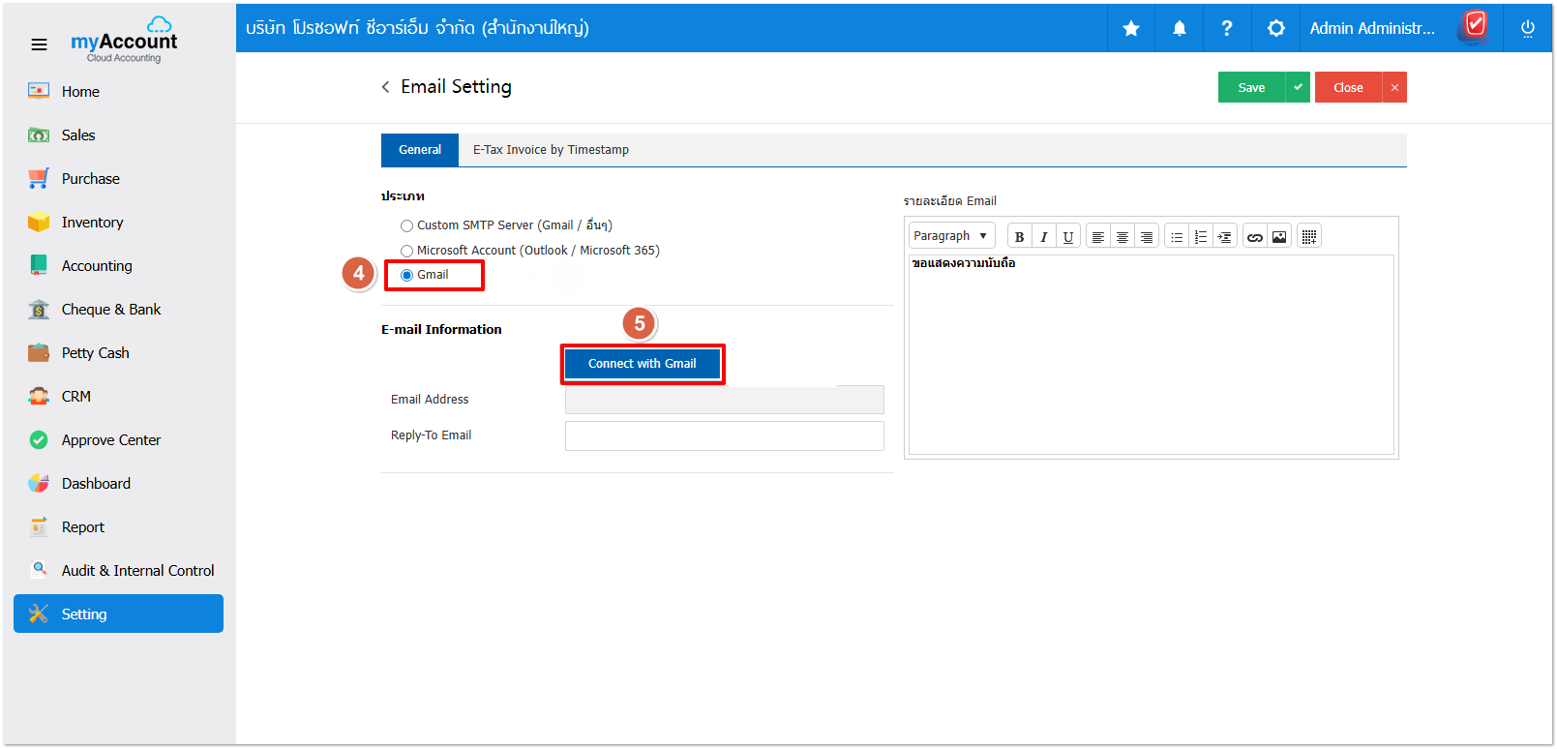Insert a table using grid icon
Screen dimensions: 1557x749
click(x=1309, y=237)
